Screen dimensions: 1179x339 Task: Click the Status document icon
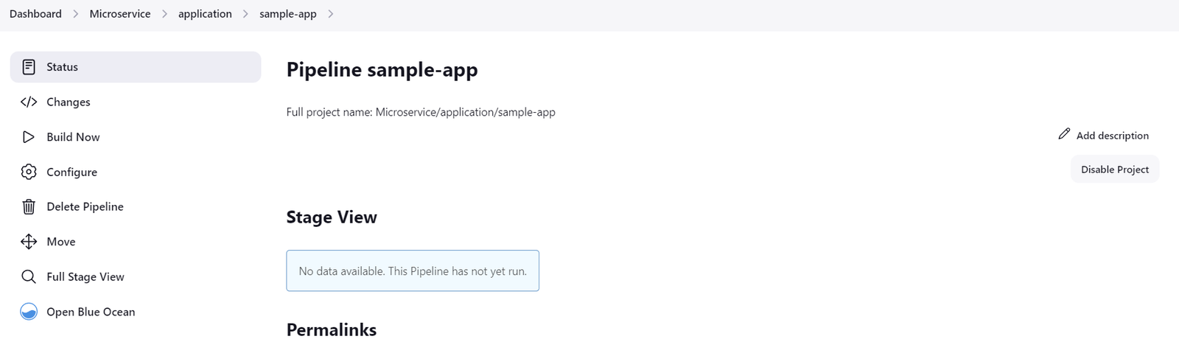point(29,67)
